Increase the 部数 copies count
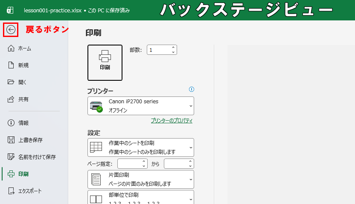 [x=173, y=48]
